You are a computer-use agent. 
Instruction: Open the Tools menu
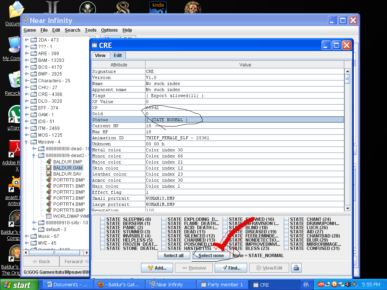90,30
